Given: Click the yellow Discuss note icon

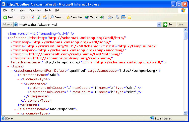Looking at the screenshot, I should point(130,17).
